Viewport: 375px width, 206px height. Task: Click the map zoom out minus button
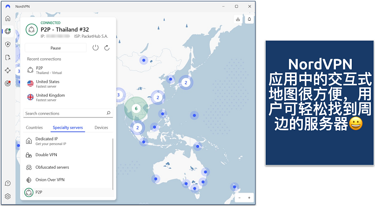(x=240, y=198)
